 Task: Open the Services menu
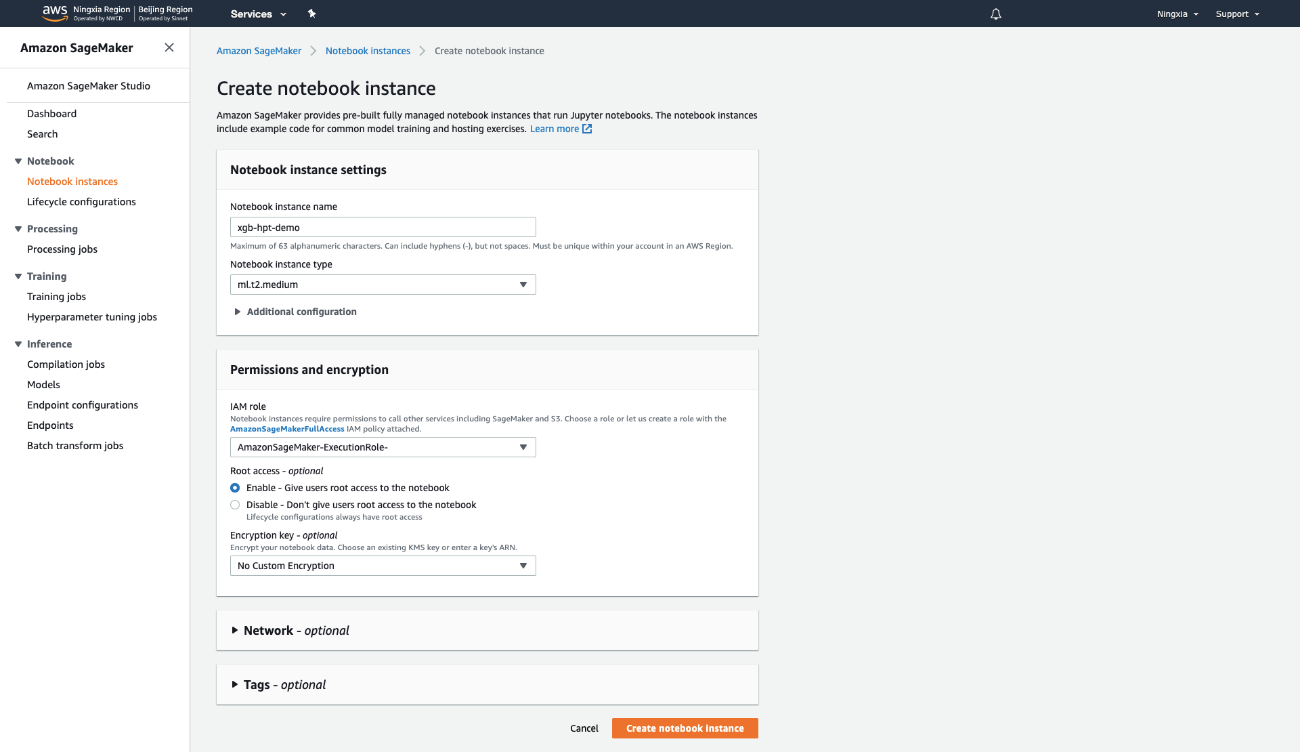pyautogui.click(x=259, y=14)
